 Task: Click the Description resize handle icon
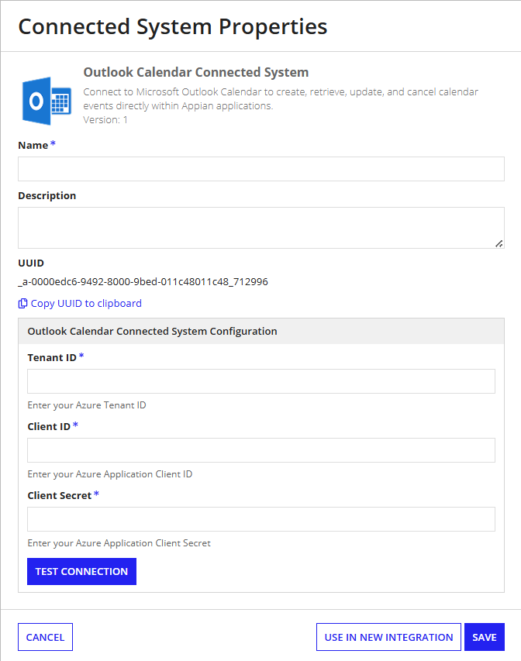coord(499,243)
